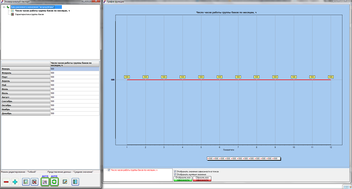Click the Ноябрь value cell
Screen dimensions: 352x189
[74, 110]
